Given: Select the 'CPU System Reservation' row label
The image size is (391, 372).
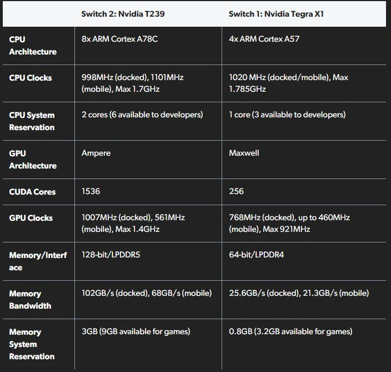Looking at the screenshot, I should tap(32, 121).
